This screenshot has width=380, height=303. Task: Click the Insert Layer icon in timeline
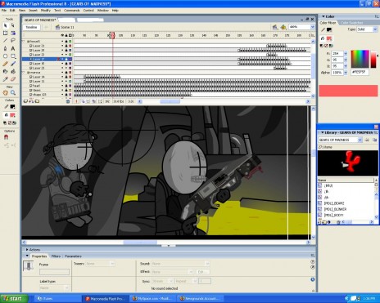[25, 101]
